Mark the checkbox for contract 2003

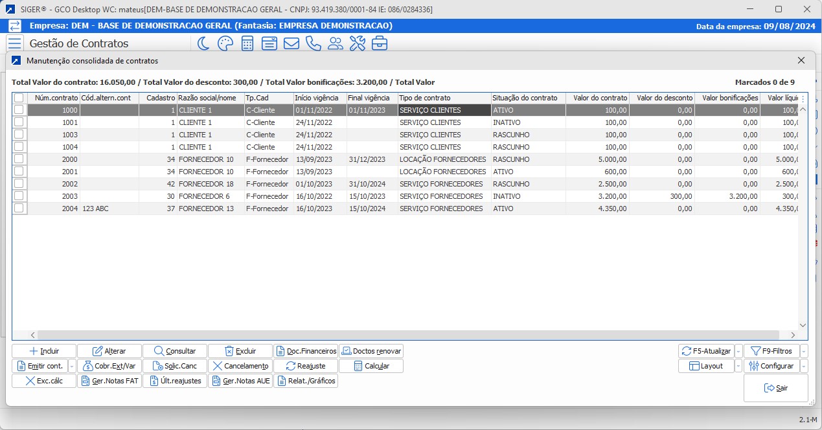coord(19,196)
